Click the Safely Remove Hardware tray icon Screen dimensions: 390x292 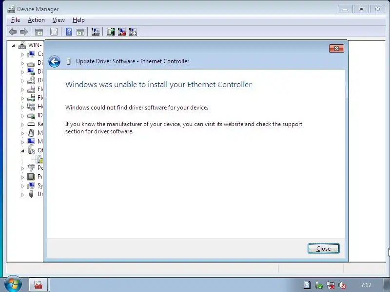[x=319, y=285]
